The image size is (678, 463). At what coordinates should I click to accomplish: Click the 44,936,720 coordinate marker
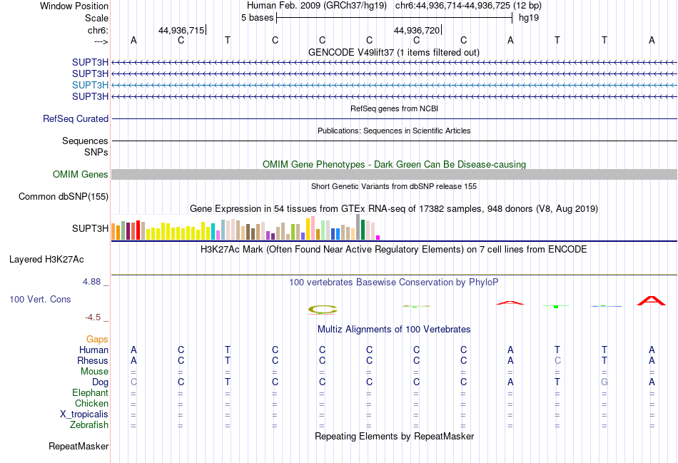coord(418,30)
